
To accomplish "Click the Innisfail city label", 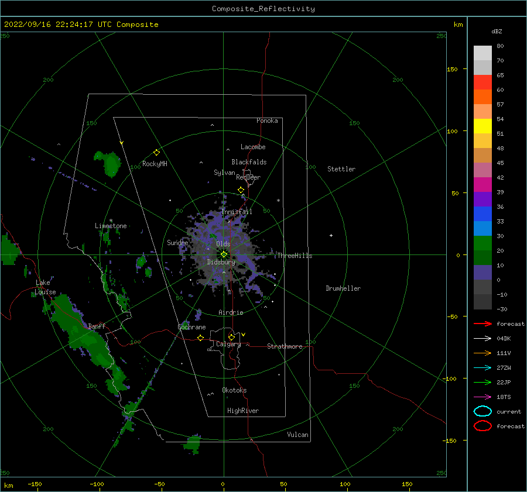I will pyautogui.click(x=237, y=212).
